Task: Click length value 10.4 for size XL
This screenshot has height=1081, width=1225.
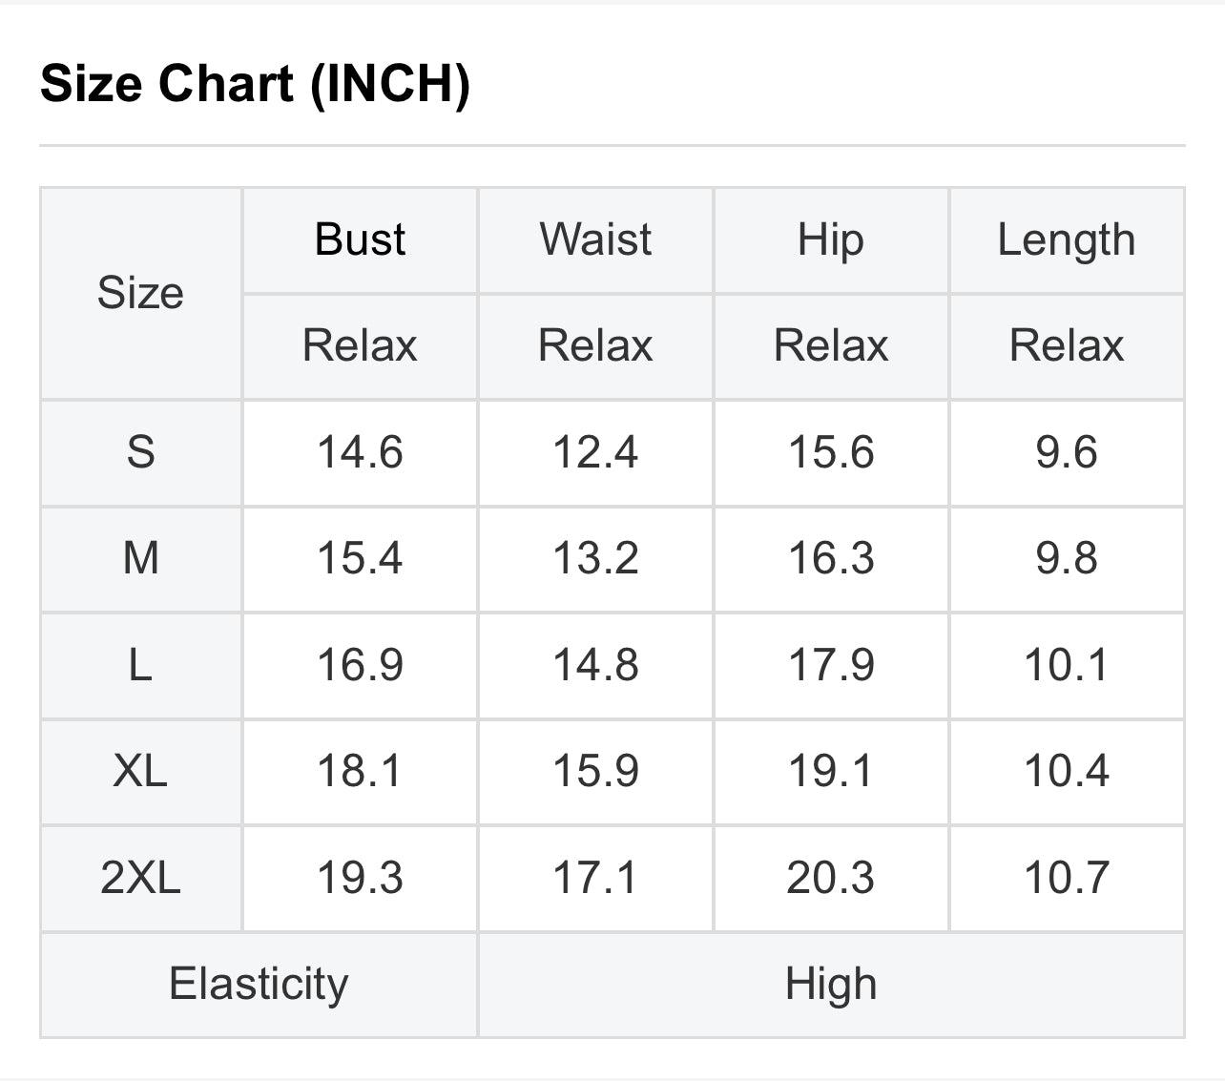Action: pos(1067,771)
